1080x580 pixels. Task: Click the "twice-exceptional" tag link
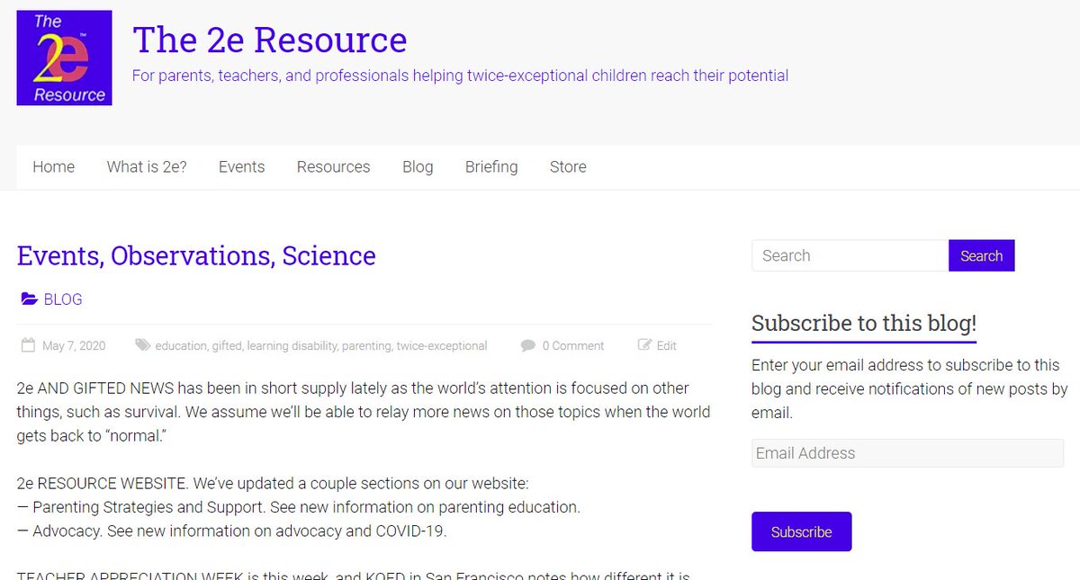pos(442,345)
